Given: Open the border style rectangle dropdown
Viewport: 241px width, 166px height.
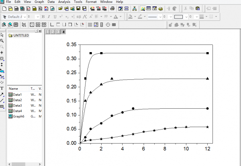Looking at the screenshot, I should pos(186,17).
